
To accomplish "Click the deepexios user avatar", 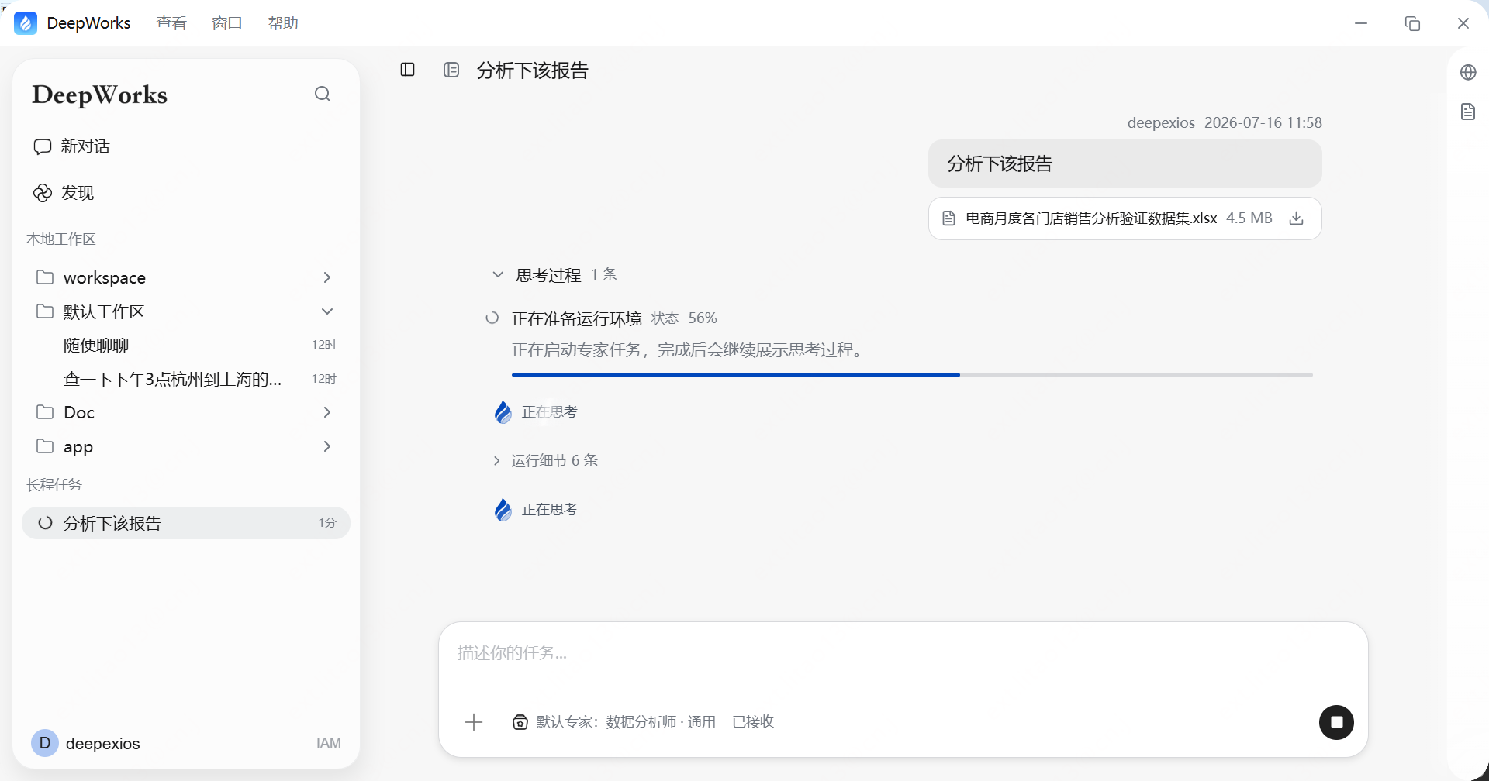I will point(44,743).
